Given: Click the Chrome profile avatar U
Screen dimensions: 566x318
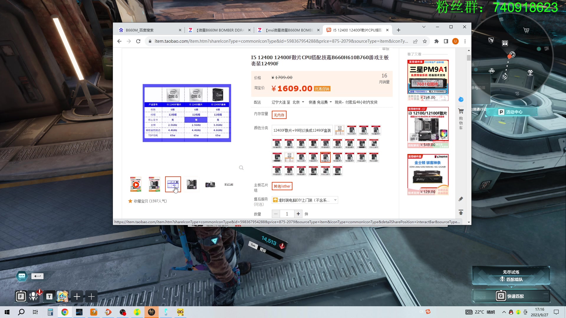Looking at the screenshot, I should [455, 41].
